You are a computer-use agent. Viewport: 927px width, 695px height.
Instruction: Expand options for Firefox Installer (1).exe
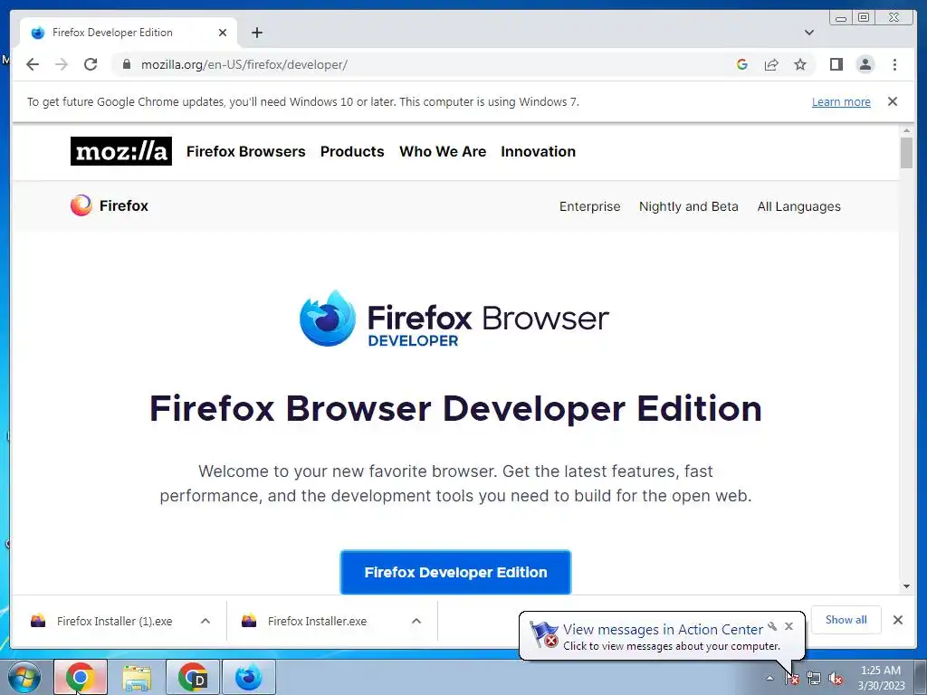[205, 621]
